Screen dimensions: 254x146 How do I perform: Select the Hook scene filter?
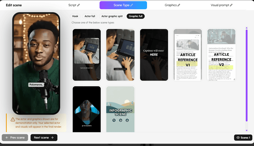(x=75, y=16)
